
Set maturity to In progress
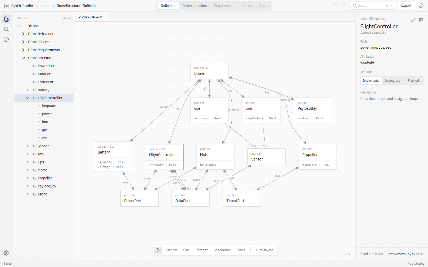pos(392,81)
